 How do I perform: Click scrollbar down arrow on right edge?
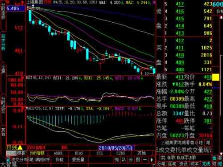coord(221,154)
